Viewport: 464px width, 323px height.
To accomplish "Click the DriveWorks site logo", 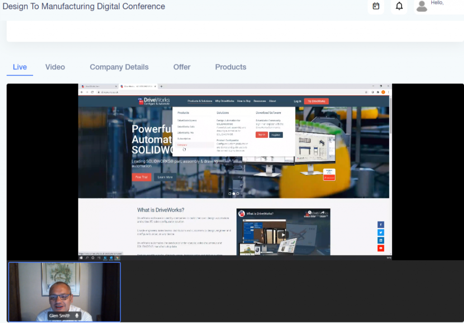I will [154, 101].
